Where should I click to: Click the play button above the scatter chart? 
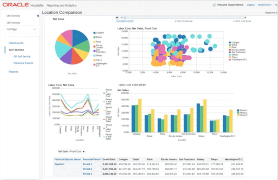117,18
